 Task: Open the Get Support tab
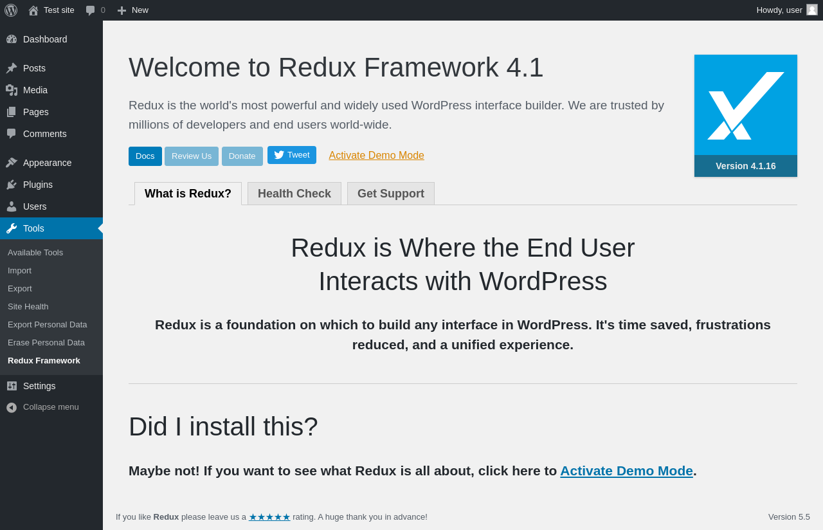[391, 194]
